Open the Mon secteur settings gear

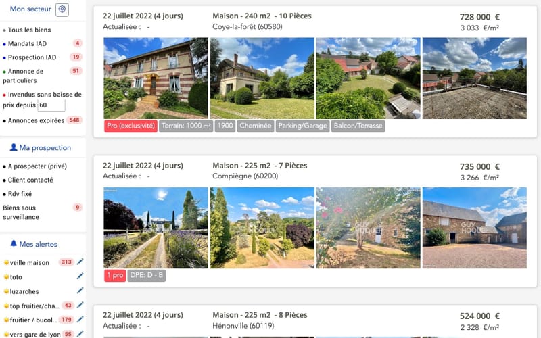pyautogui.click(x=62, y=9)
